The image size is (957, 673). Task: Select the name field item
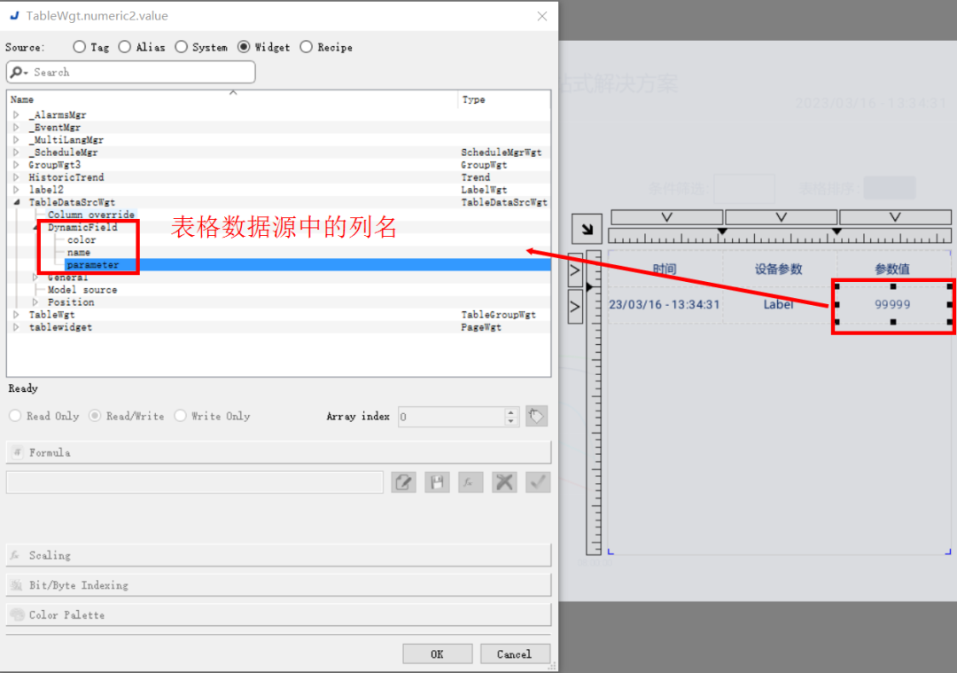point(79,252)
